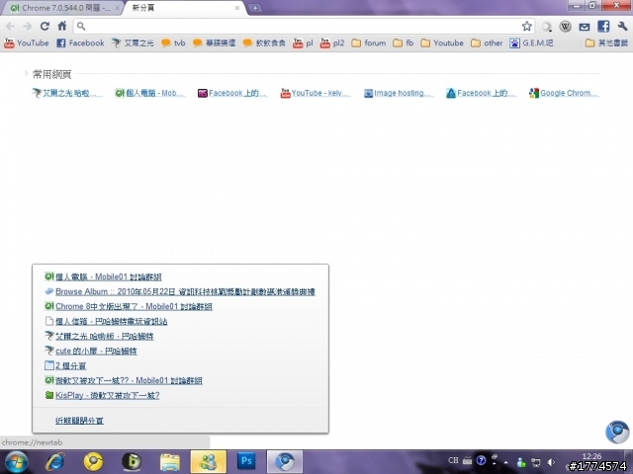Click the link at the bottom of the recently closed popup
The image size is (633, 474).
[x=79, y=421]
